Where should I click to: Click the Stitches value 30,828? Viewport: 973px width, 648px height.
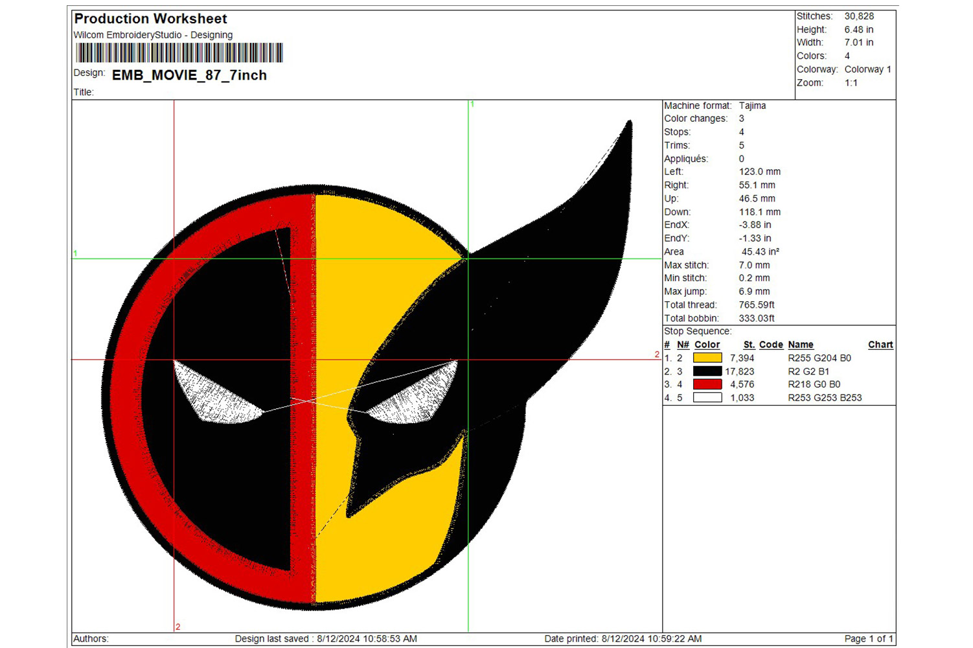point(859,16)
